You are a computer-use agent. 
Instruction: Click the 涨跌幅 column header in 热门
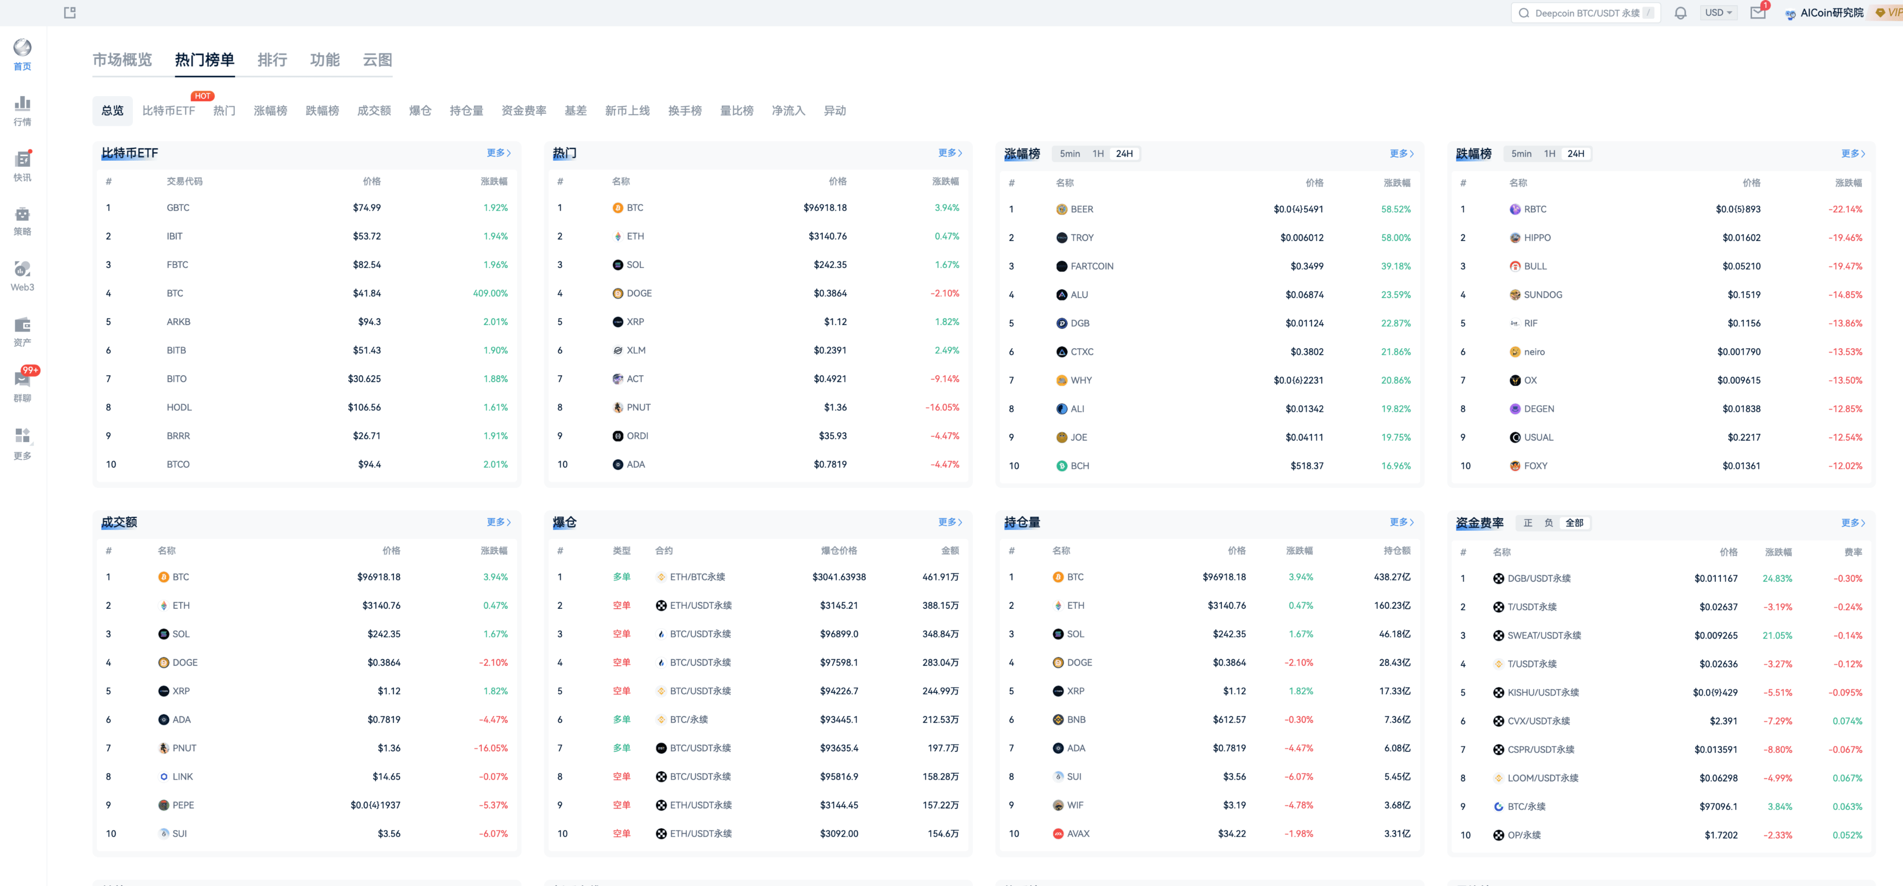point(945,182)
